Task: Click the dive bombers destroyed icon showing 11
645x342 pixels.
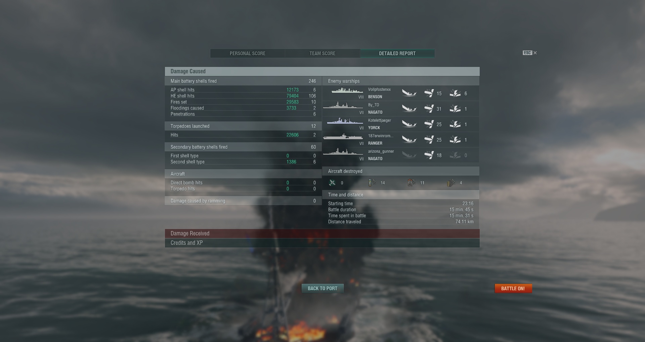Action: (x=412, y=183)
